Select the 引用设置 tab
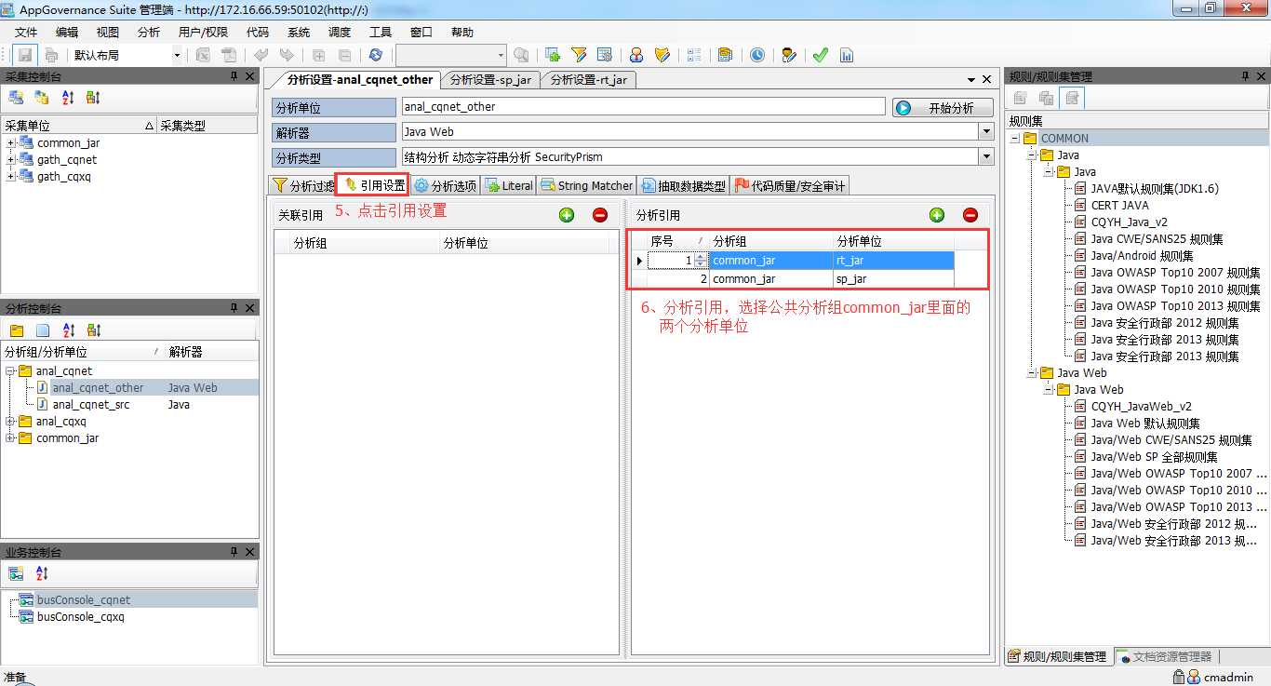Image resolution: width=1271 pixels, height=686 pixels. [x=374, y=185]
